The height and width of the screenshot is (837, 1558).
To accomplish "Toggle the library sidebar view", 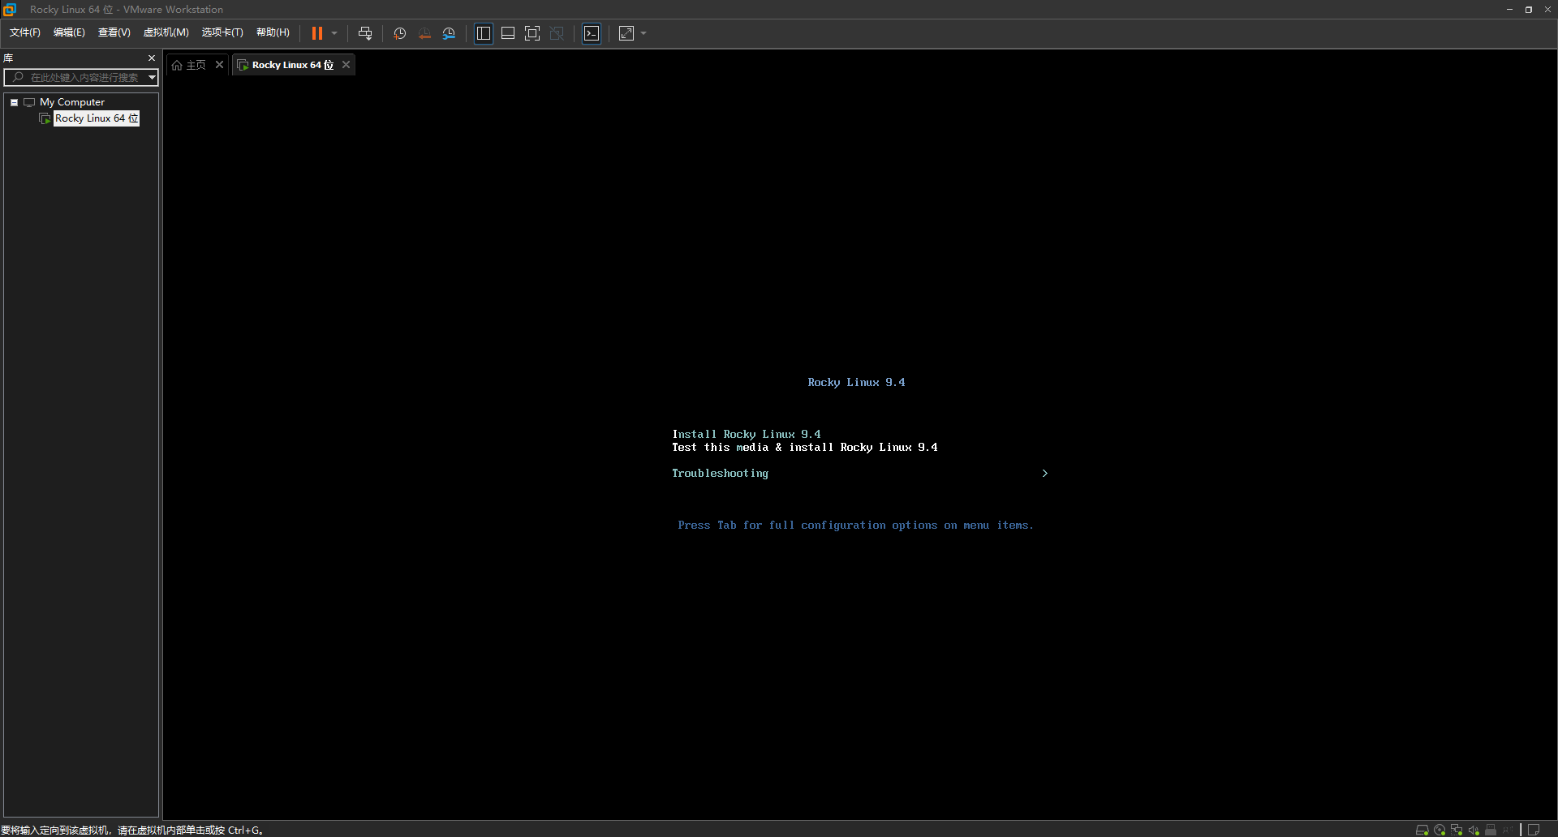I will coord(484,33).
